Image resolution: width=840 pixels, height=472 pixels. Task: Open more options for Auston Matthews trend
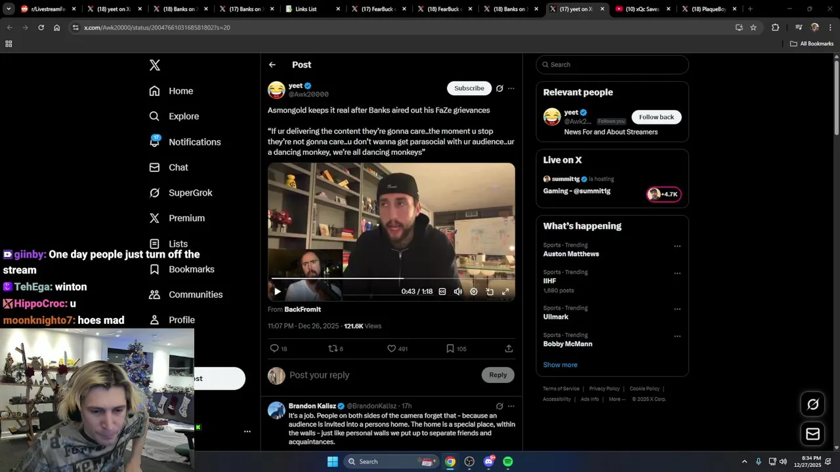(677, 246)
